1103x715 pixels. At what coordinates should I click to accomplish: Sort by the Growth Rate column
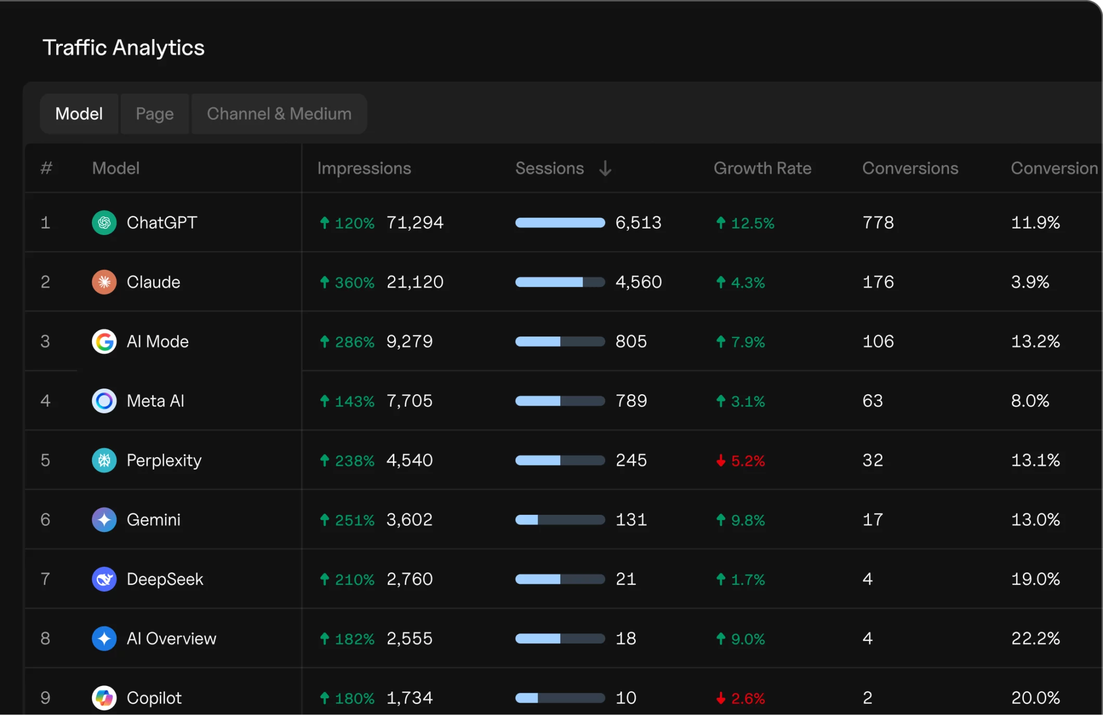(762, 168)
